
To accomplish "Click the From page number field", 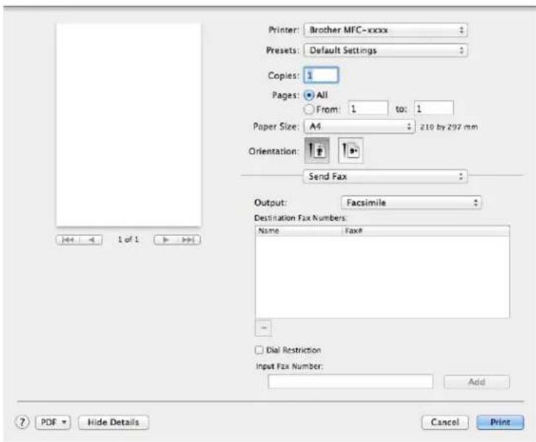I will tap(368, 109).
